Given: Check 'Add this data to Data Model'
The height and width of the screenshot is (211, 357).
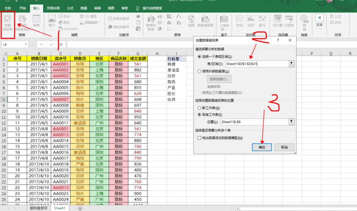Looking at the screenshot, I should (x=199, y=138).
